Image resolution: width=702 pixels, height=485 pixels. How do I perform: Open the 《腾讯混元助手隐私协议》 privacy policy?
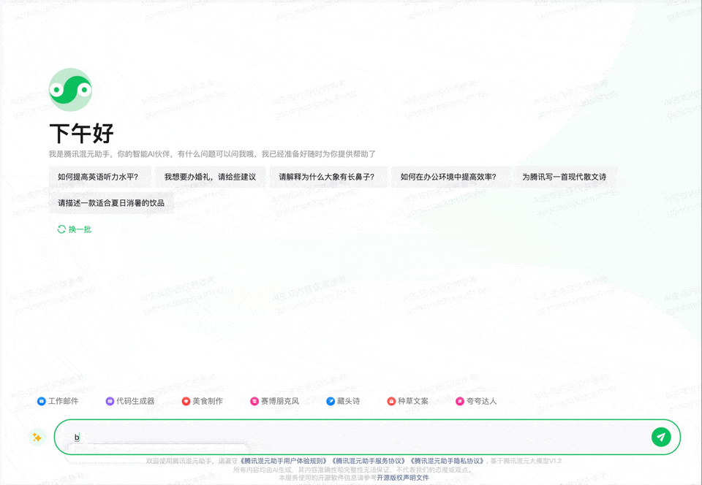448,461
